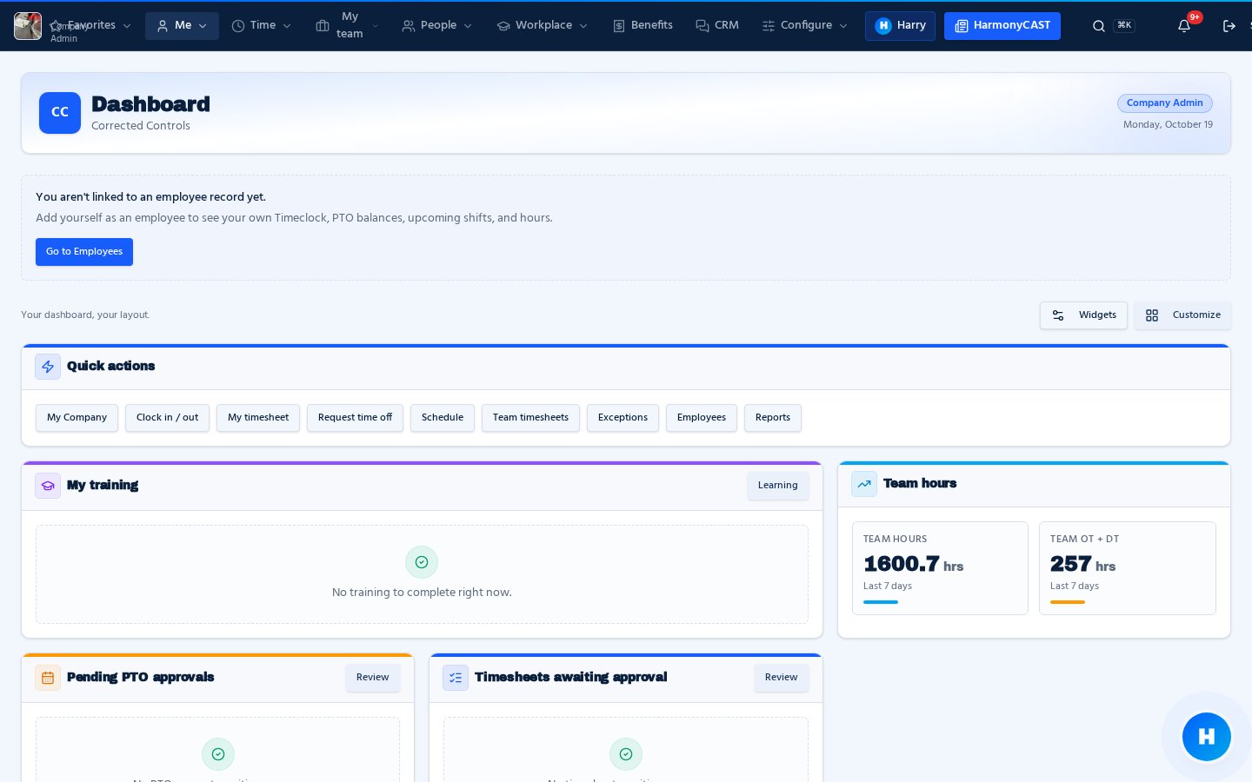Click the Company Admin role badge
This screenshot has height=782, width=1252.
tap(1165, 103)
